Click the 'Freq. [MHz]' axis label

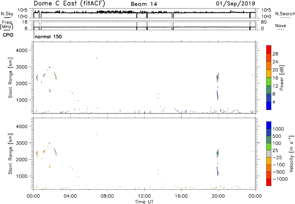pos(7,25)
